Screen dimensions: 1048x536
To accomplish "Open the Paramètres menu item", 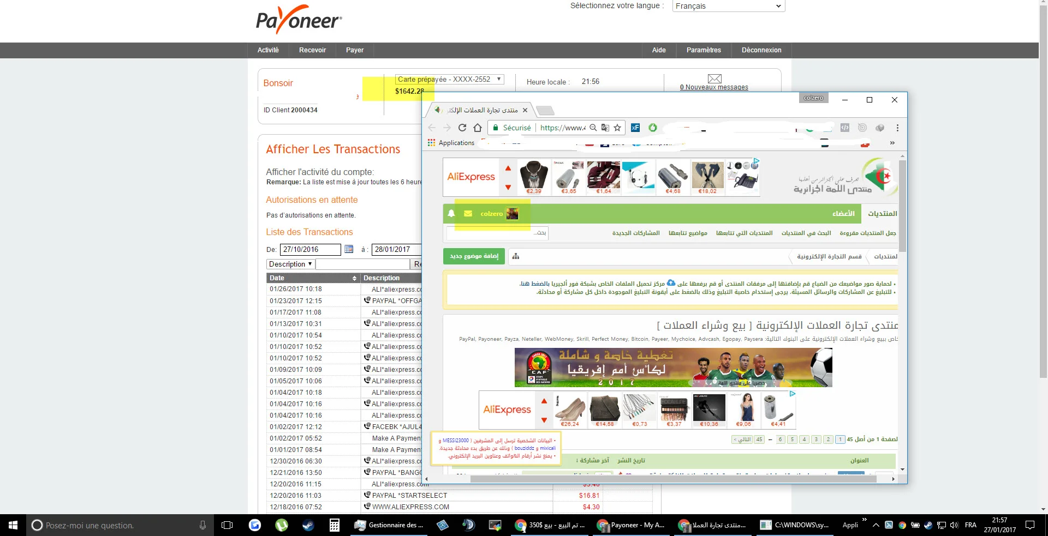I will pos(704,50).
